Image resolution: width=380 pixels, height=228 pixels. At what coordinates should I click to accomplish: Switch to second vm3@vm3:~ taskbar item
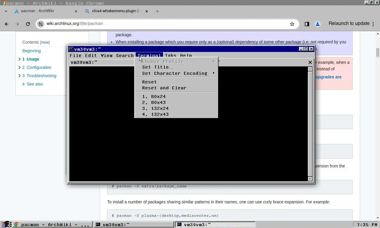pyautogui.click(x=215, y=224)
